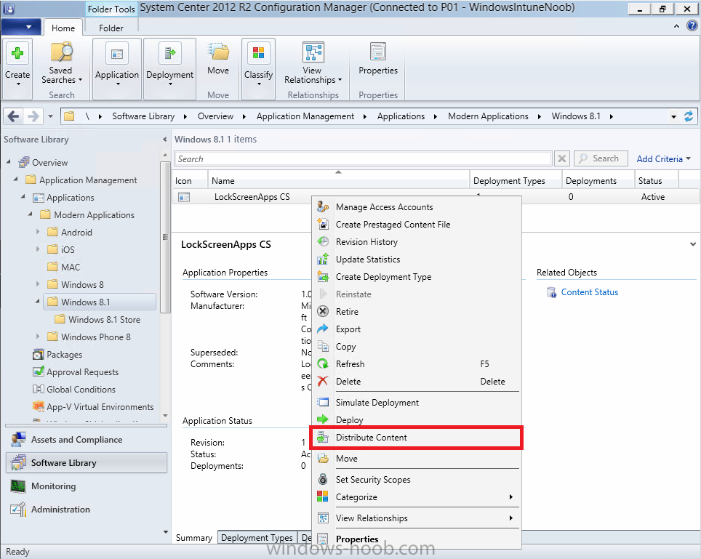
Task: Switch to the Folder ribbon tab
Action: (111, 28)
